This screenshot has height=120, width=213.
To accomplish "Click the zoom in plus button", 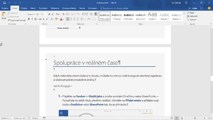I will point(204,118).
